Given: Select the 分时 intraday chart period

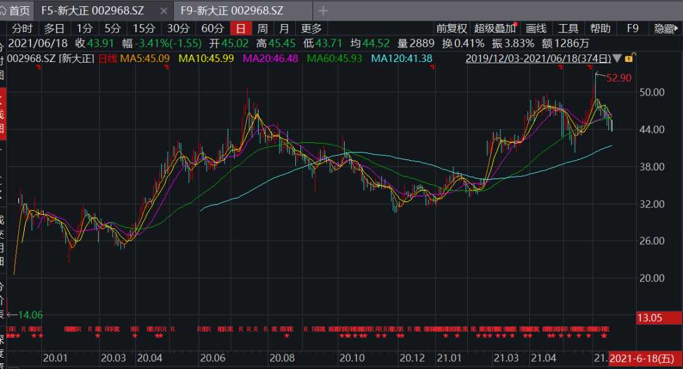Looking at the screenshot, I should pos(22,28).
